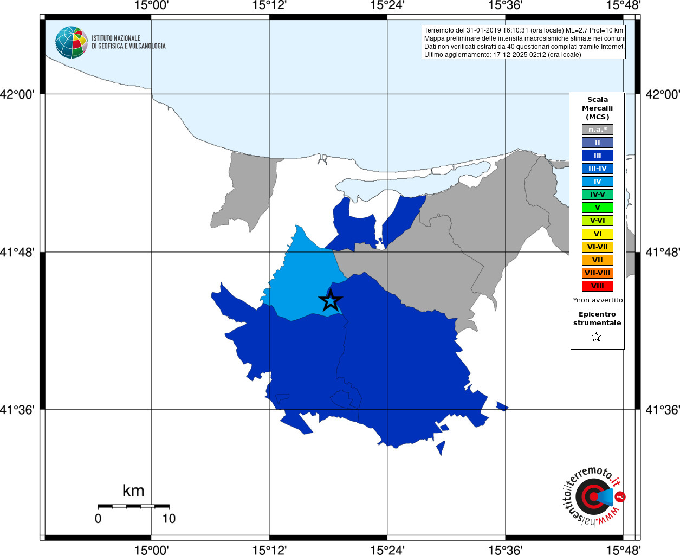Click Istituto Nazionale di Geofisica text
680x555 pixels.
[128, 42]
